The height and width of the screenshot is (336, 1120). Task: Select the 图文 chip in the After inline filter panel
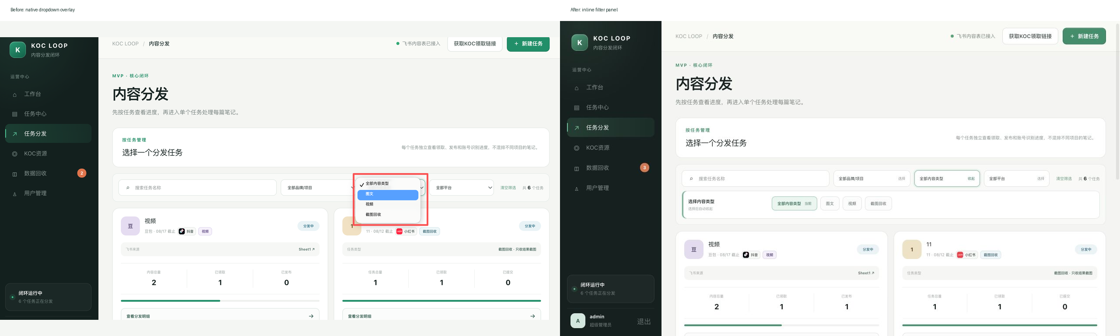pyautogui.click(x=829, y=203)
